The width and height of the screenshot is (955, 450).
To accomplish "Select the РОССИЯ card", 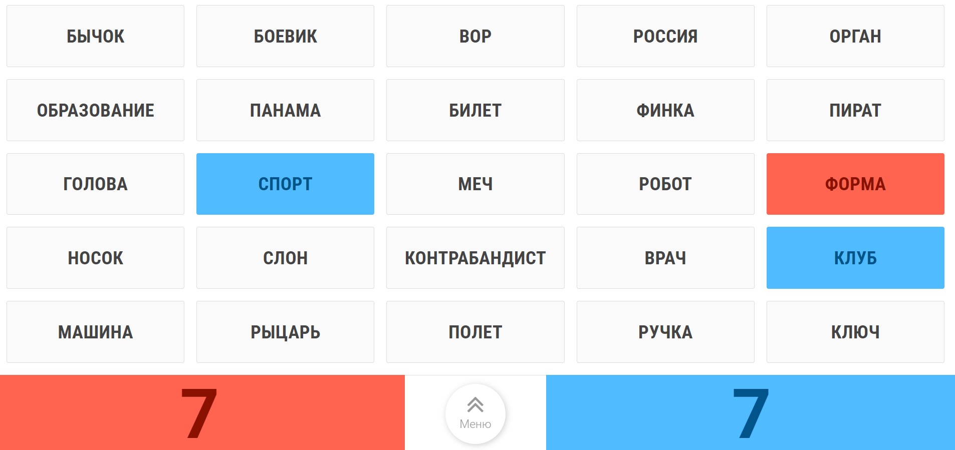I will 665,36.
